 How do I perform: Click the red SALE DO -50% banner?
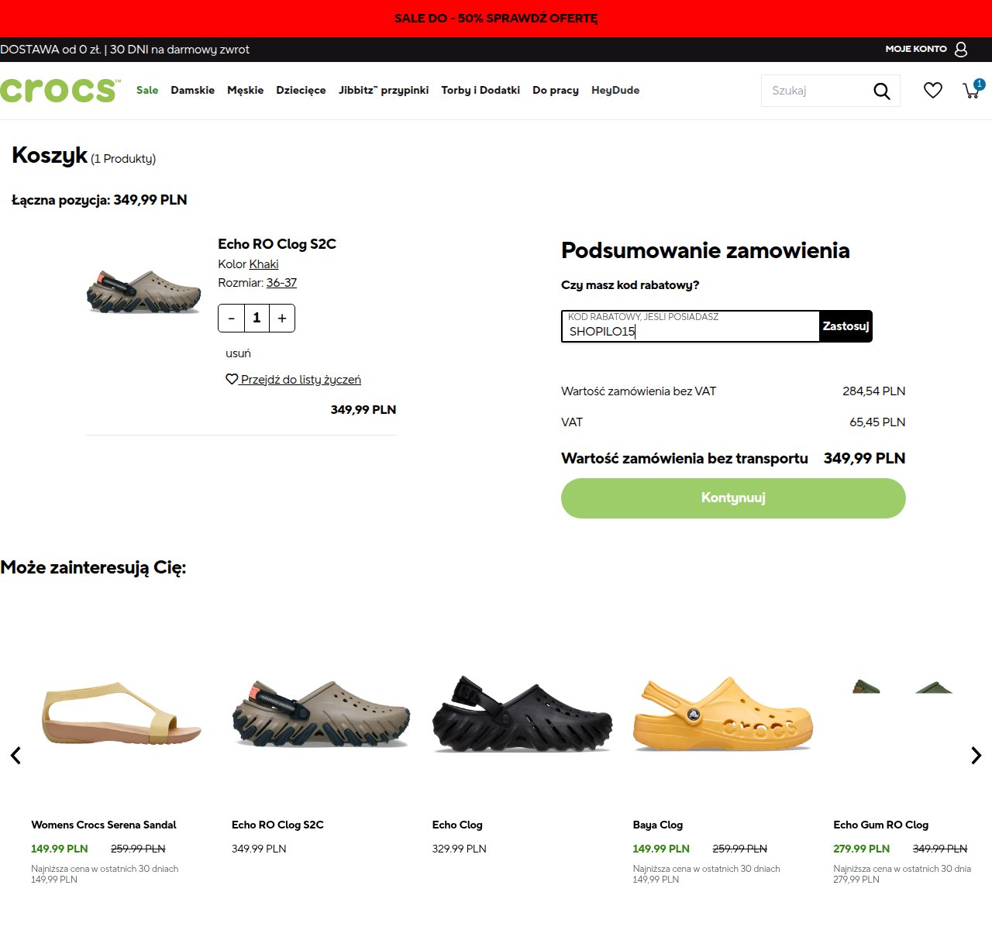coord(496,19)
